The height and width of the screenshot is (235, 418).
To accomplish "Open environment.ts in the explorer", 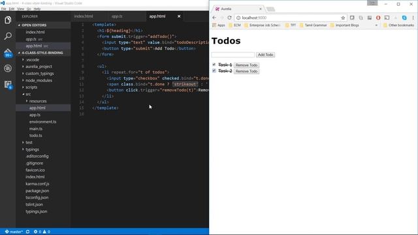I will point(42,122).
